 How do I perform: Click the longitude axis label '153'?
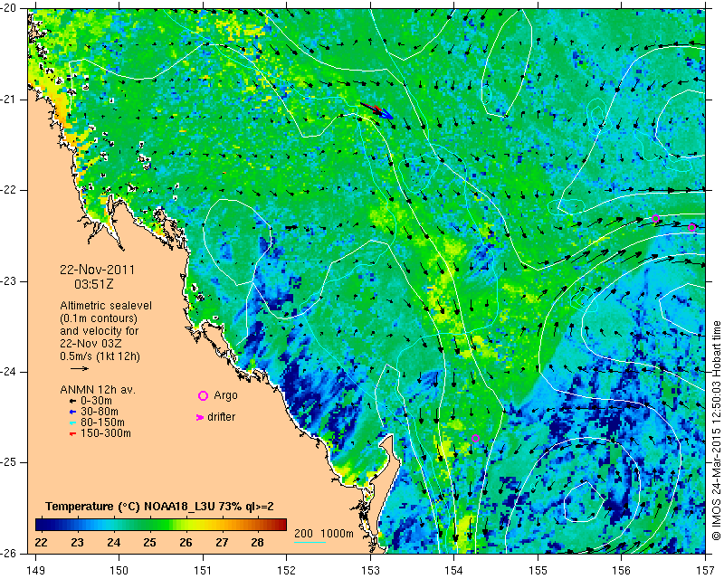370,571
